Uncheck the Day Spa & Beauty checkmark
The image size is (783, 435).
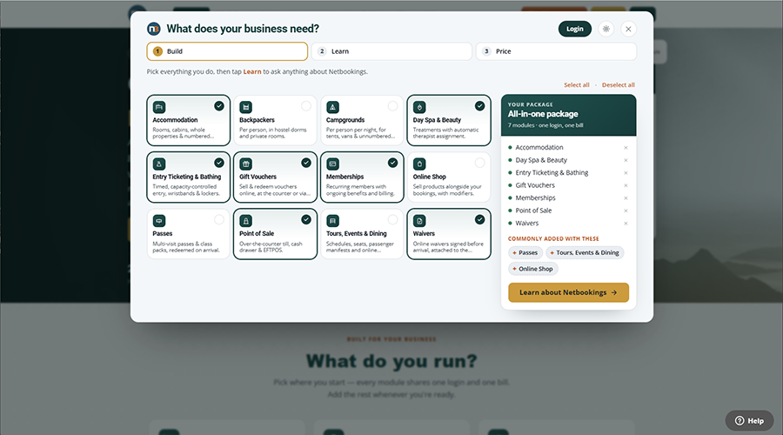(x=480, y=106)
